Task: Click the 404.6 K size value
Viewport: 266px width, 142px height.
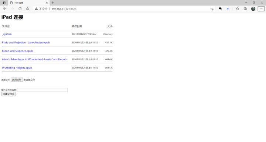Action: (109, 60)
